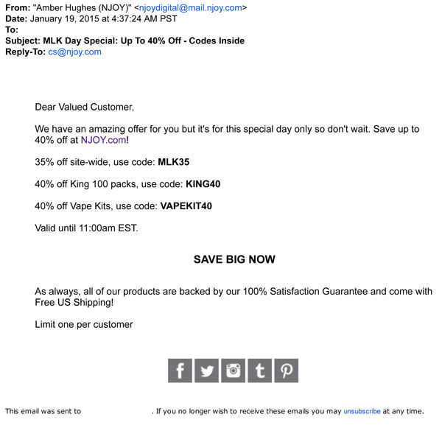
Task: Click the KING40 promo code
Action: pos(203,184)
